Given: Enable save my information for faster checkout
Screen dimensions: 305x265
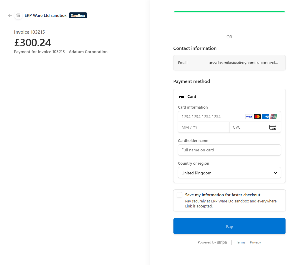Looking at the screenshot, I should [179, 194].
